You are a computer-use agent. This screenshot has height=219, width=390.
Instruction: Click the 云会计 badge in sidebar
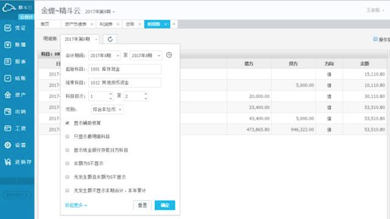pos(26,17)
